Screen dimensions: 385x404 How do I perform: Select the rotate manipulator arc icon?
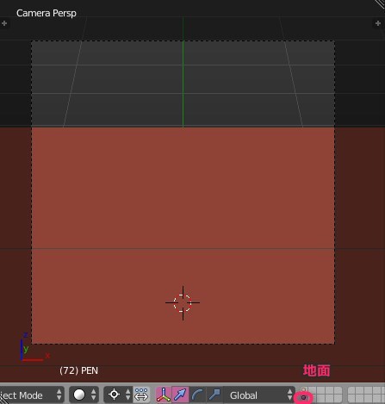coord(197,395)
